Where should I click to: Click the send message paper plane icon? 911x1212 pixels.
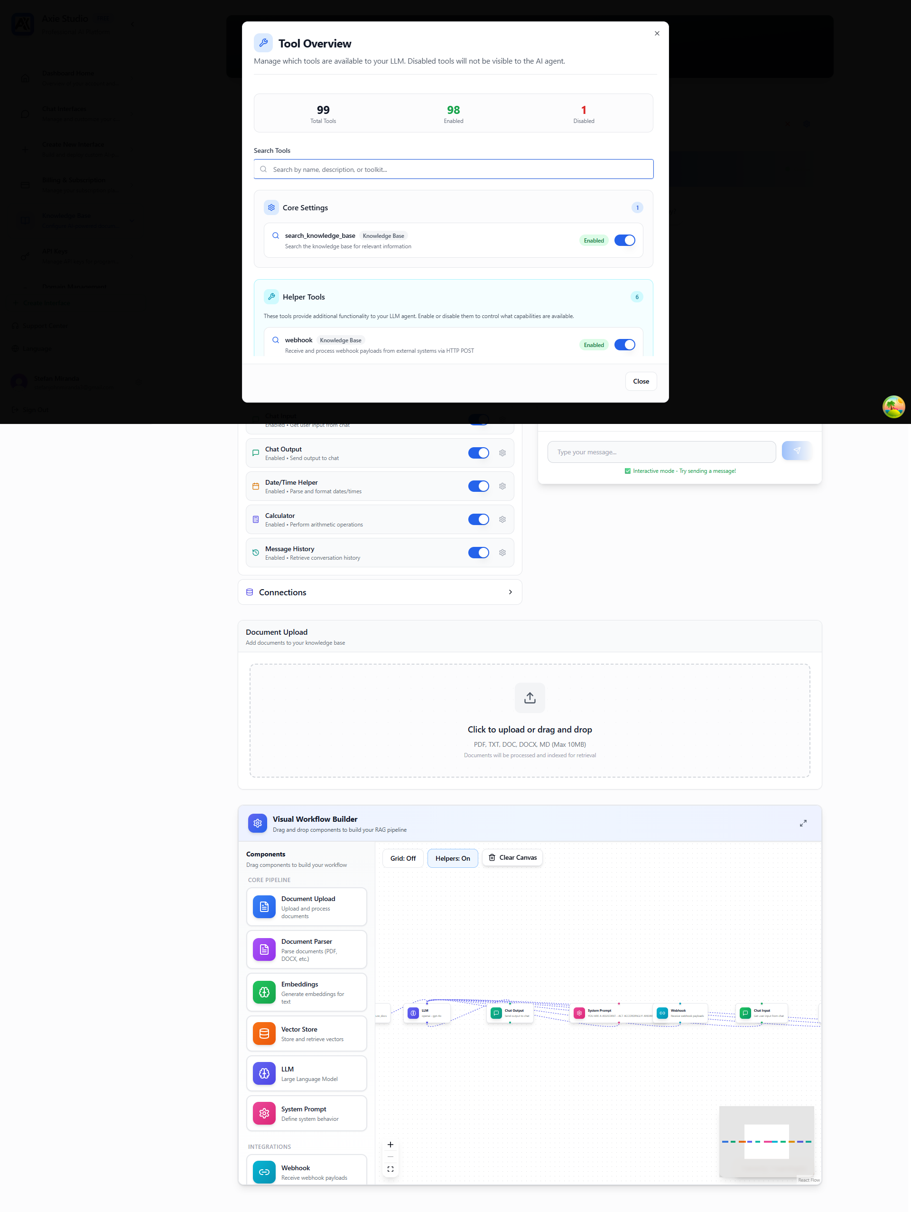tap(797, 451)
